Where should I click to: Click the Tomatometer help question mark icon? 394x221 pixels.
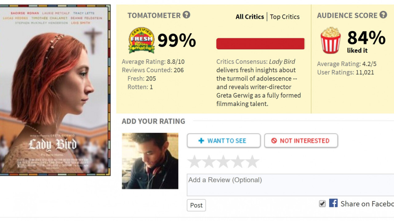pyautogui.click(x=186, y=15)
